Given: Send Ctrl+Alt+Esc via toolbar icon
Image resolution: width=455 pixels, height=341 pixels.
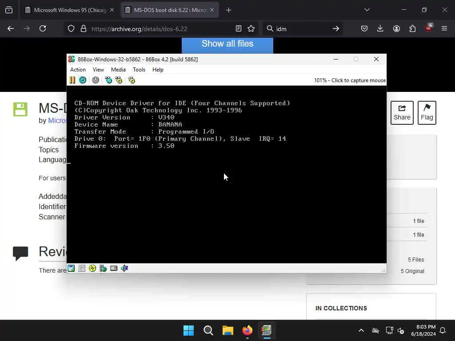Looking at the screenshot, I should pos(118,80).
